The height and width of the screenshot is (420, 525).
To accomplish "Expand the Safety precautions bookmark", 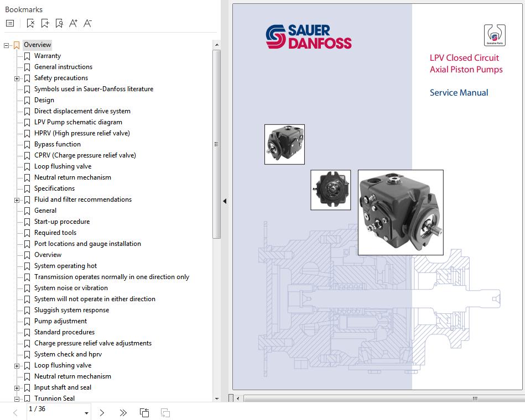I will (x=17, y=78).
